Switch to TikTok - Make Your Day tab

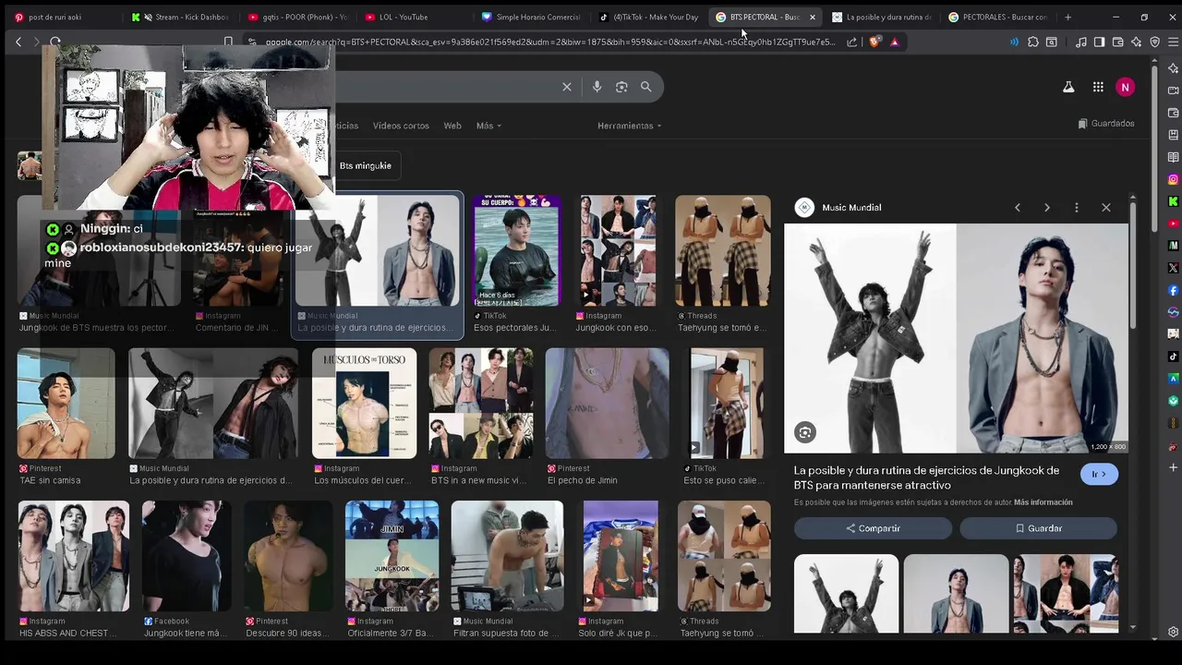click(x=648, y=17)
